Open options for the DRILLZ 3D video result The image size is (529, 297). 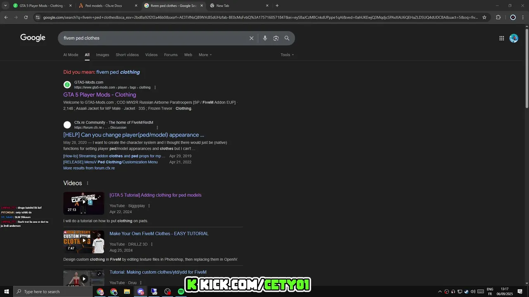point(152,244)
